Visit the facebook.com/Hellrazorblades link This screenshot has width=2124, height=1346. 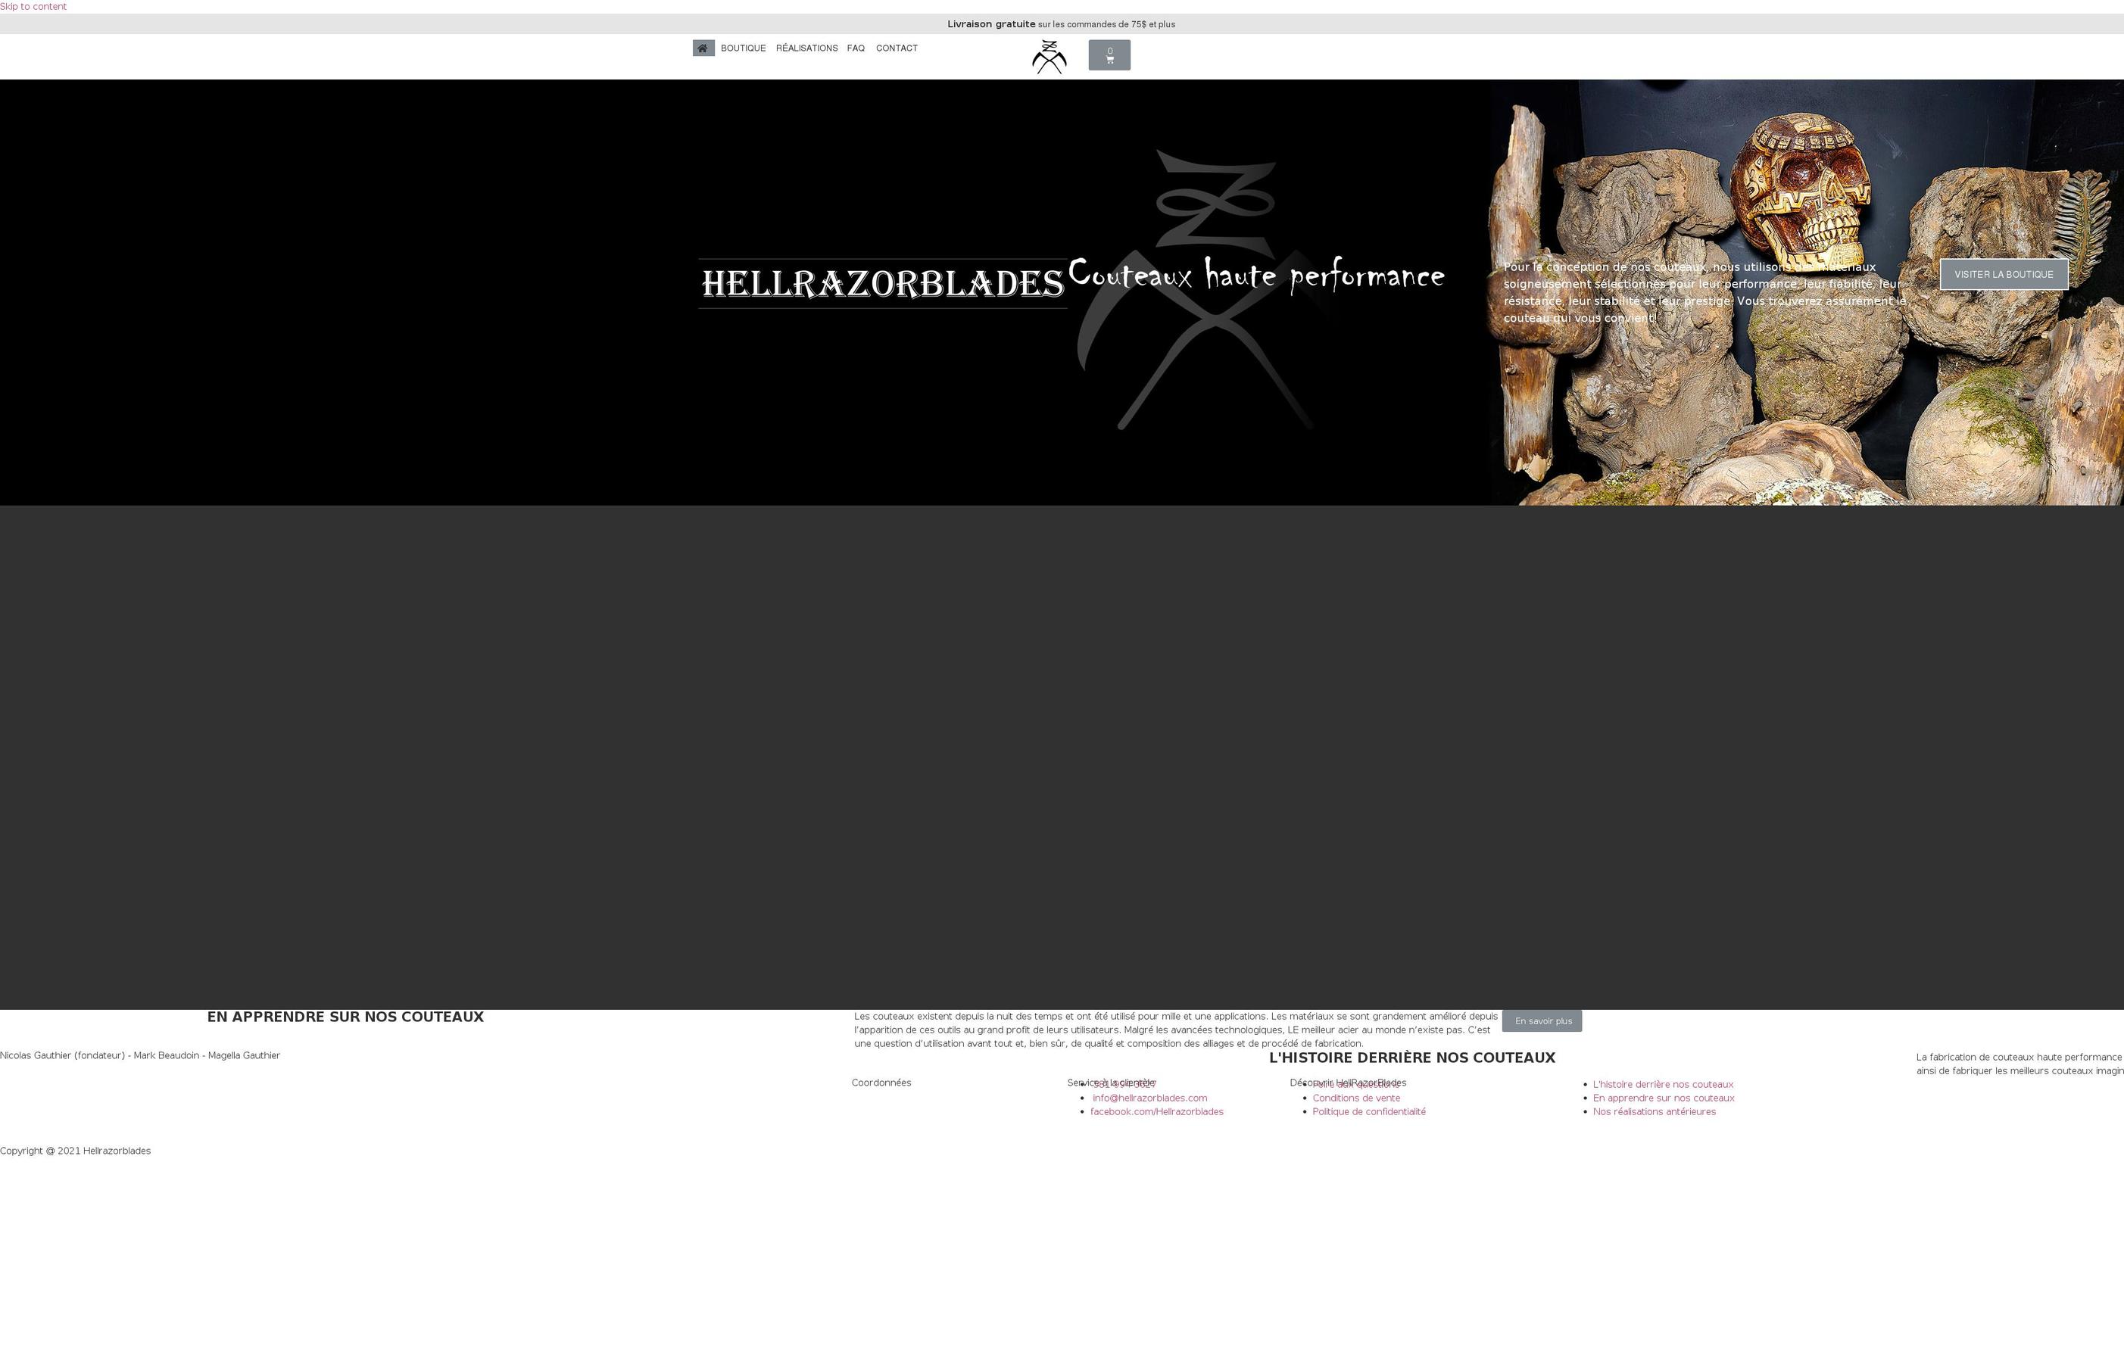(x=1156, y=1111)
